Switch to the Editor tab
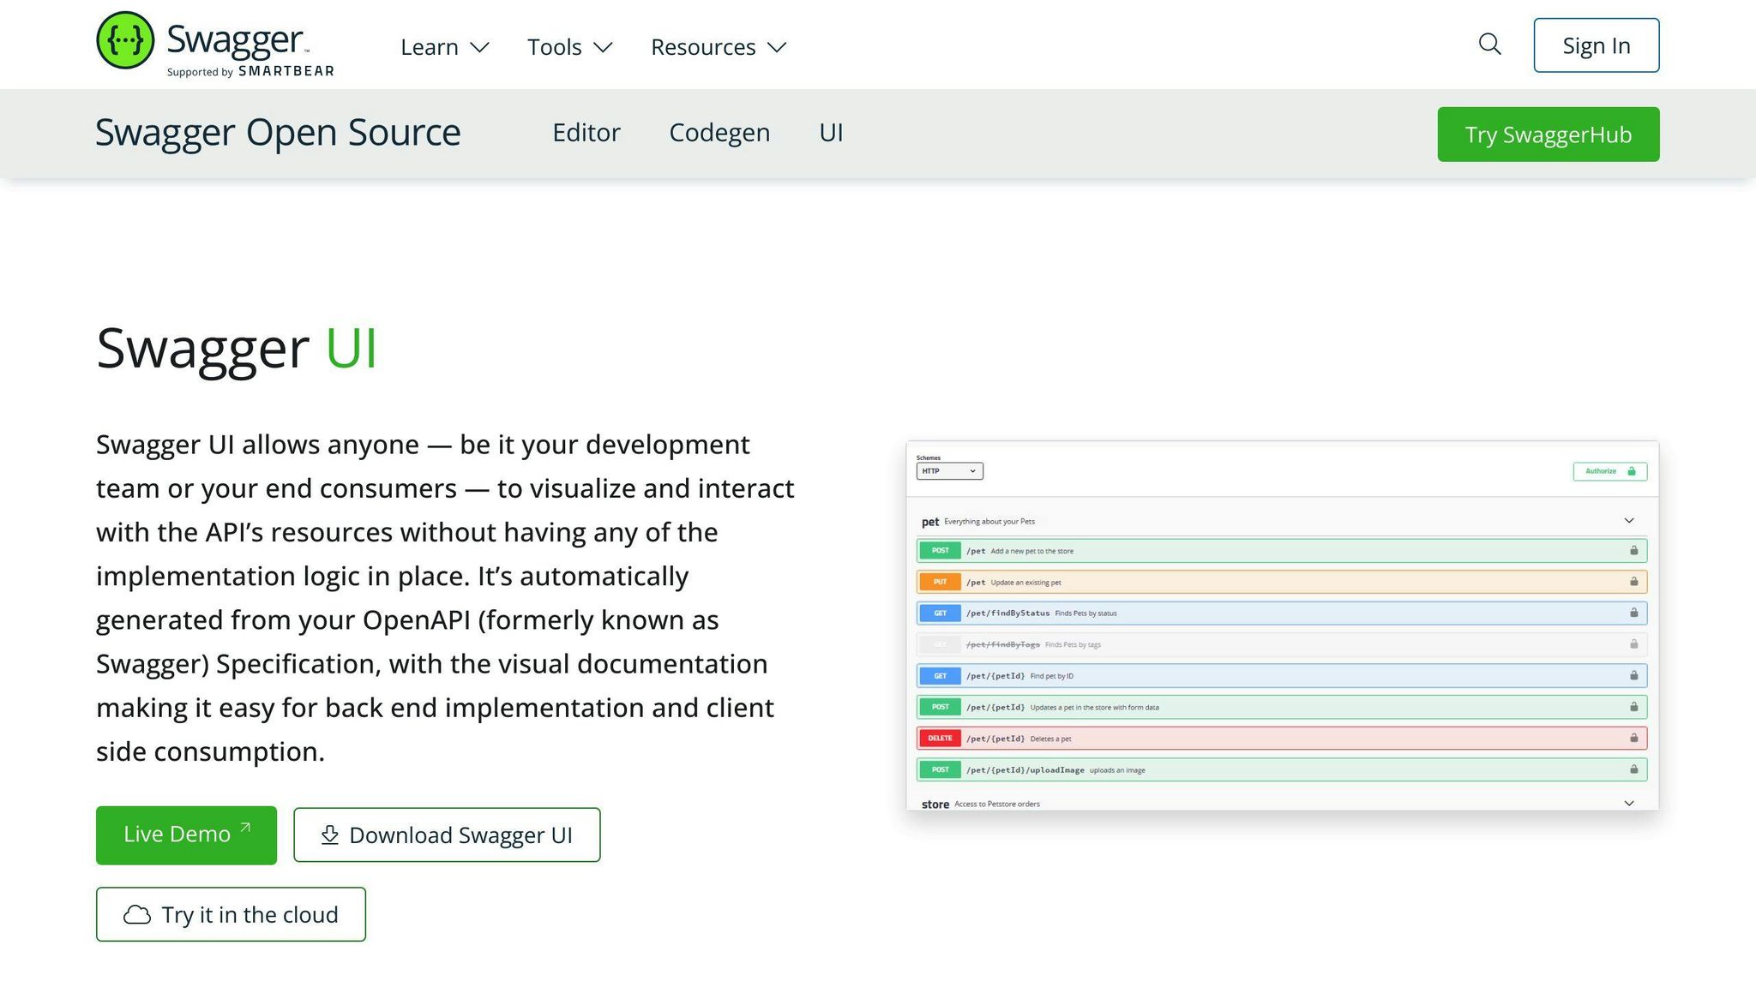1756x987 pixels. (586, 133)
